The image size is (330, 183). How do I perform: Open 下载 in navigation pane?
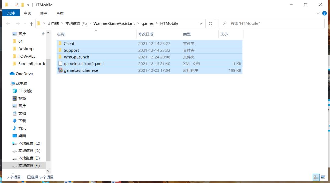[x=22, y=121]
